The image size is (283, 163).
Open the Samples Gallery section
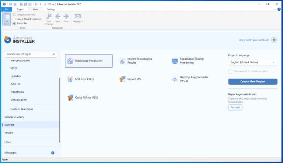point(14,117)
